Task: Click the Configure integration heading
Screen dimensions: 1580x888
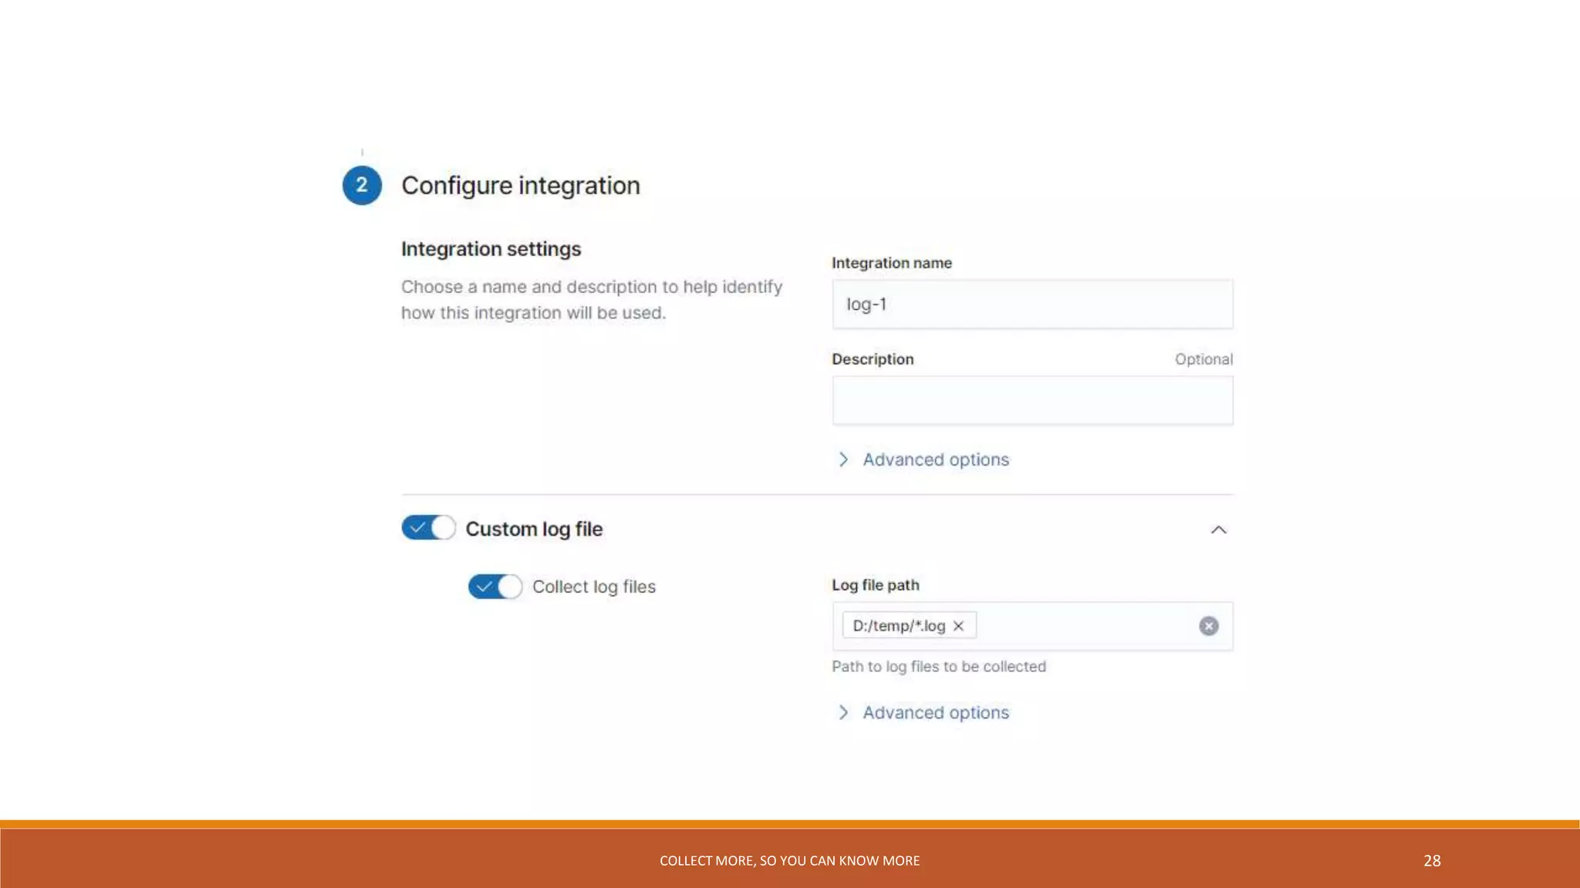Action: [x=521, y=186]
